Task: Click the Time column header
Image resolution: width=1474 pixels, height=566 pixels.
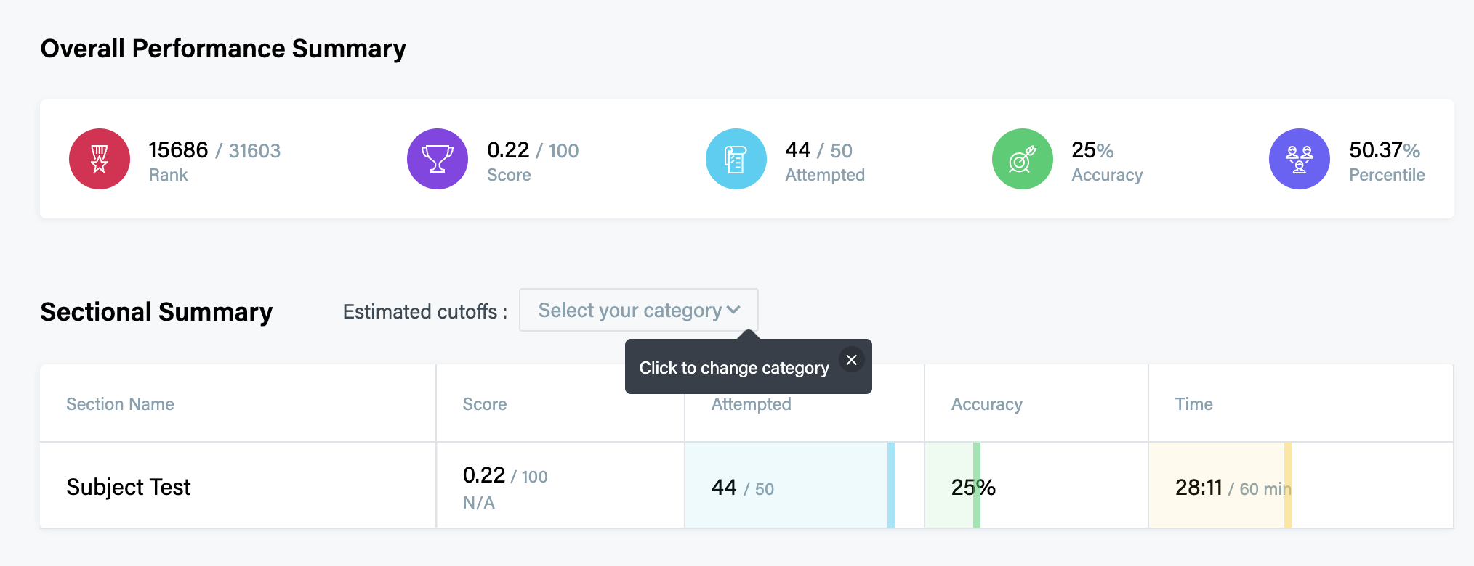Action: coord(1193,404)
